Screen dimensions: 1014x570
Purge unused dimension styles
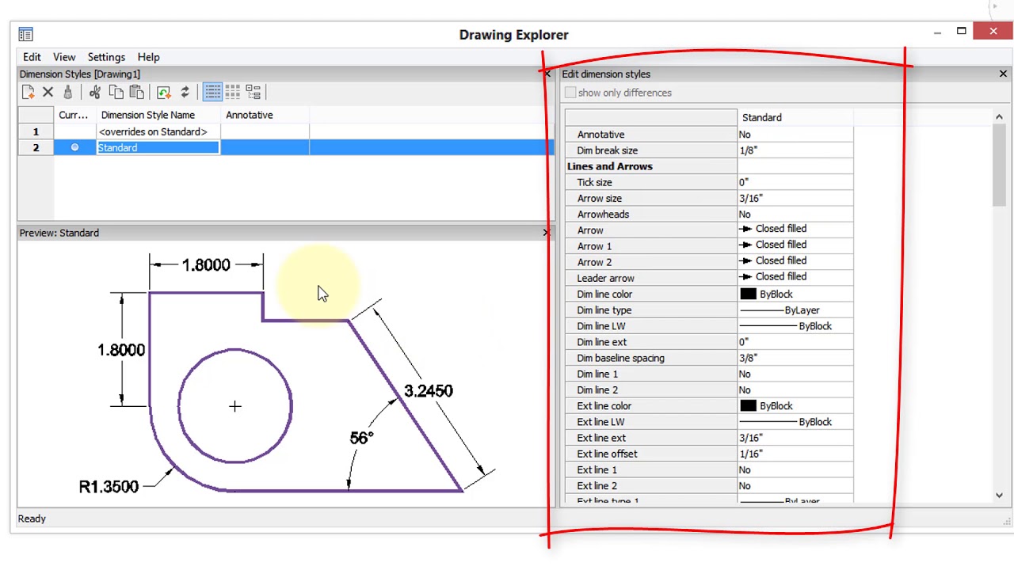(67, 93)
